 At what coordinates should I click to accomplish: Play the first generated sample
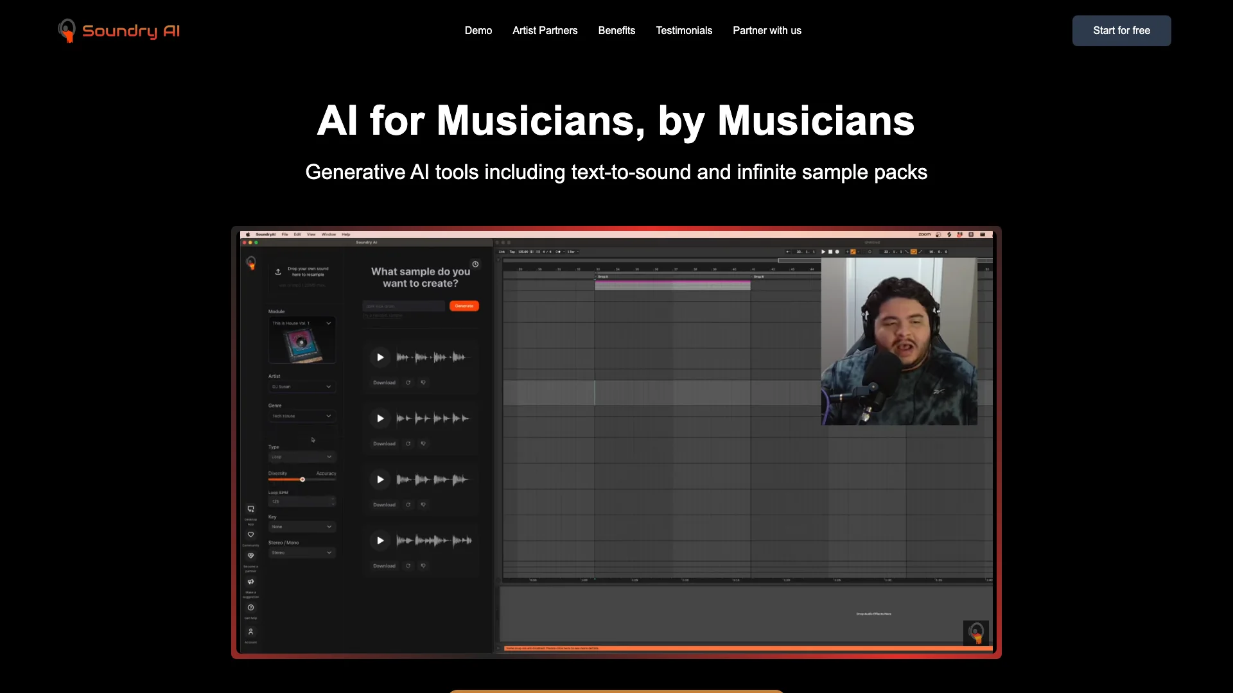tap(380, 357)
